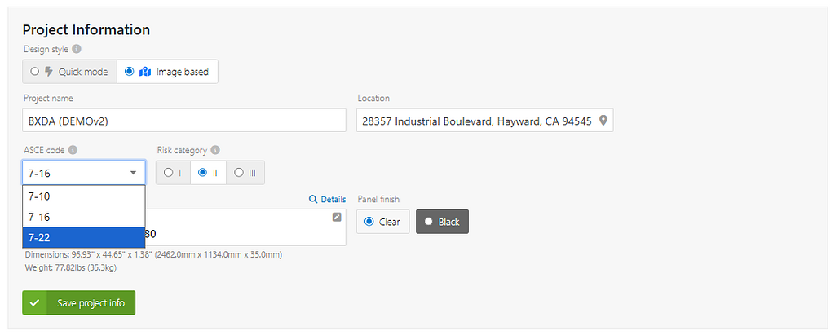Click into the Project name field

pyautogui.click(x=184, y=121)
